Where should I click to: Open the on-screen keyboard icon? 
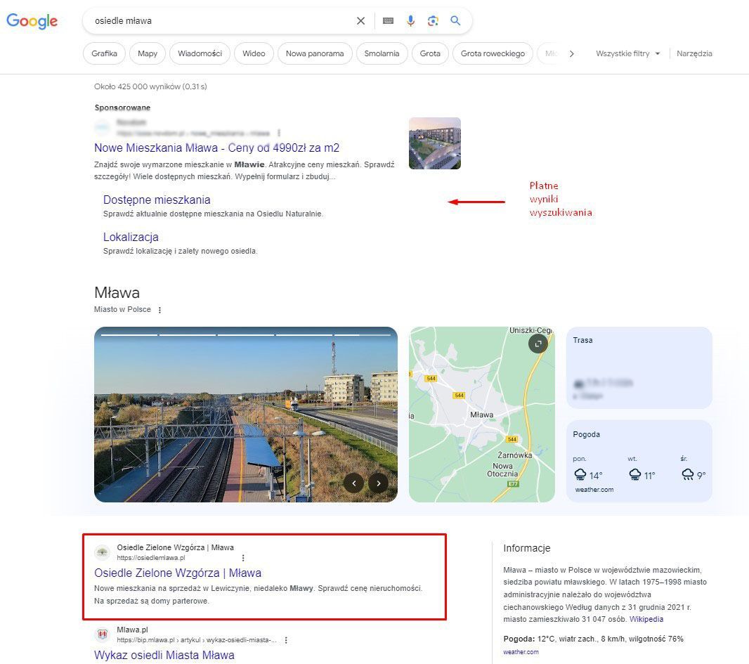388,21
